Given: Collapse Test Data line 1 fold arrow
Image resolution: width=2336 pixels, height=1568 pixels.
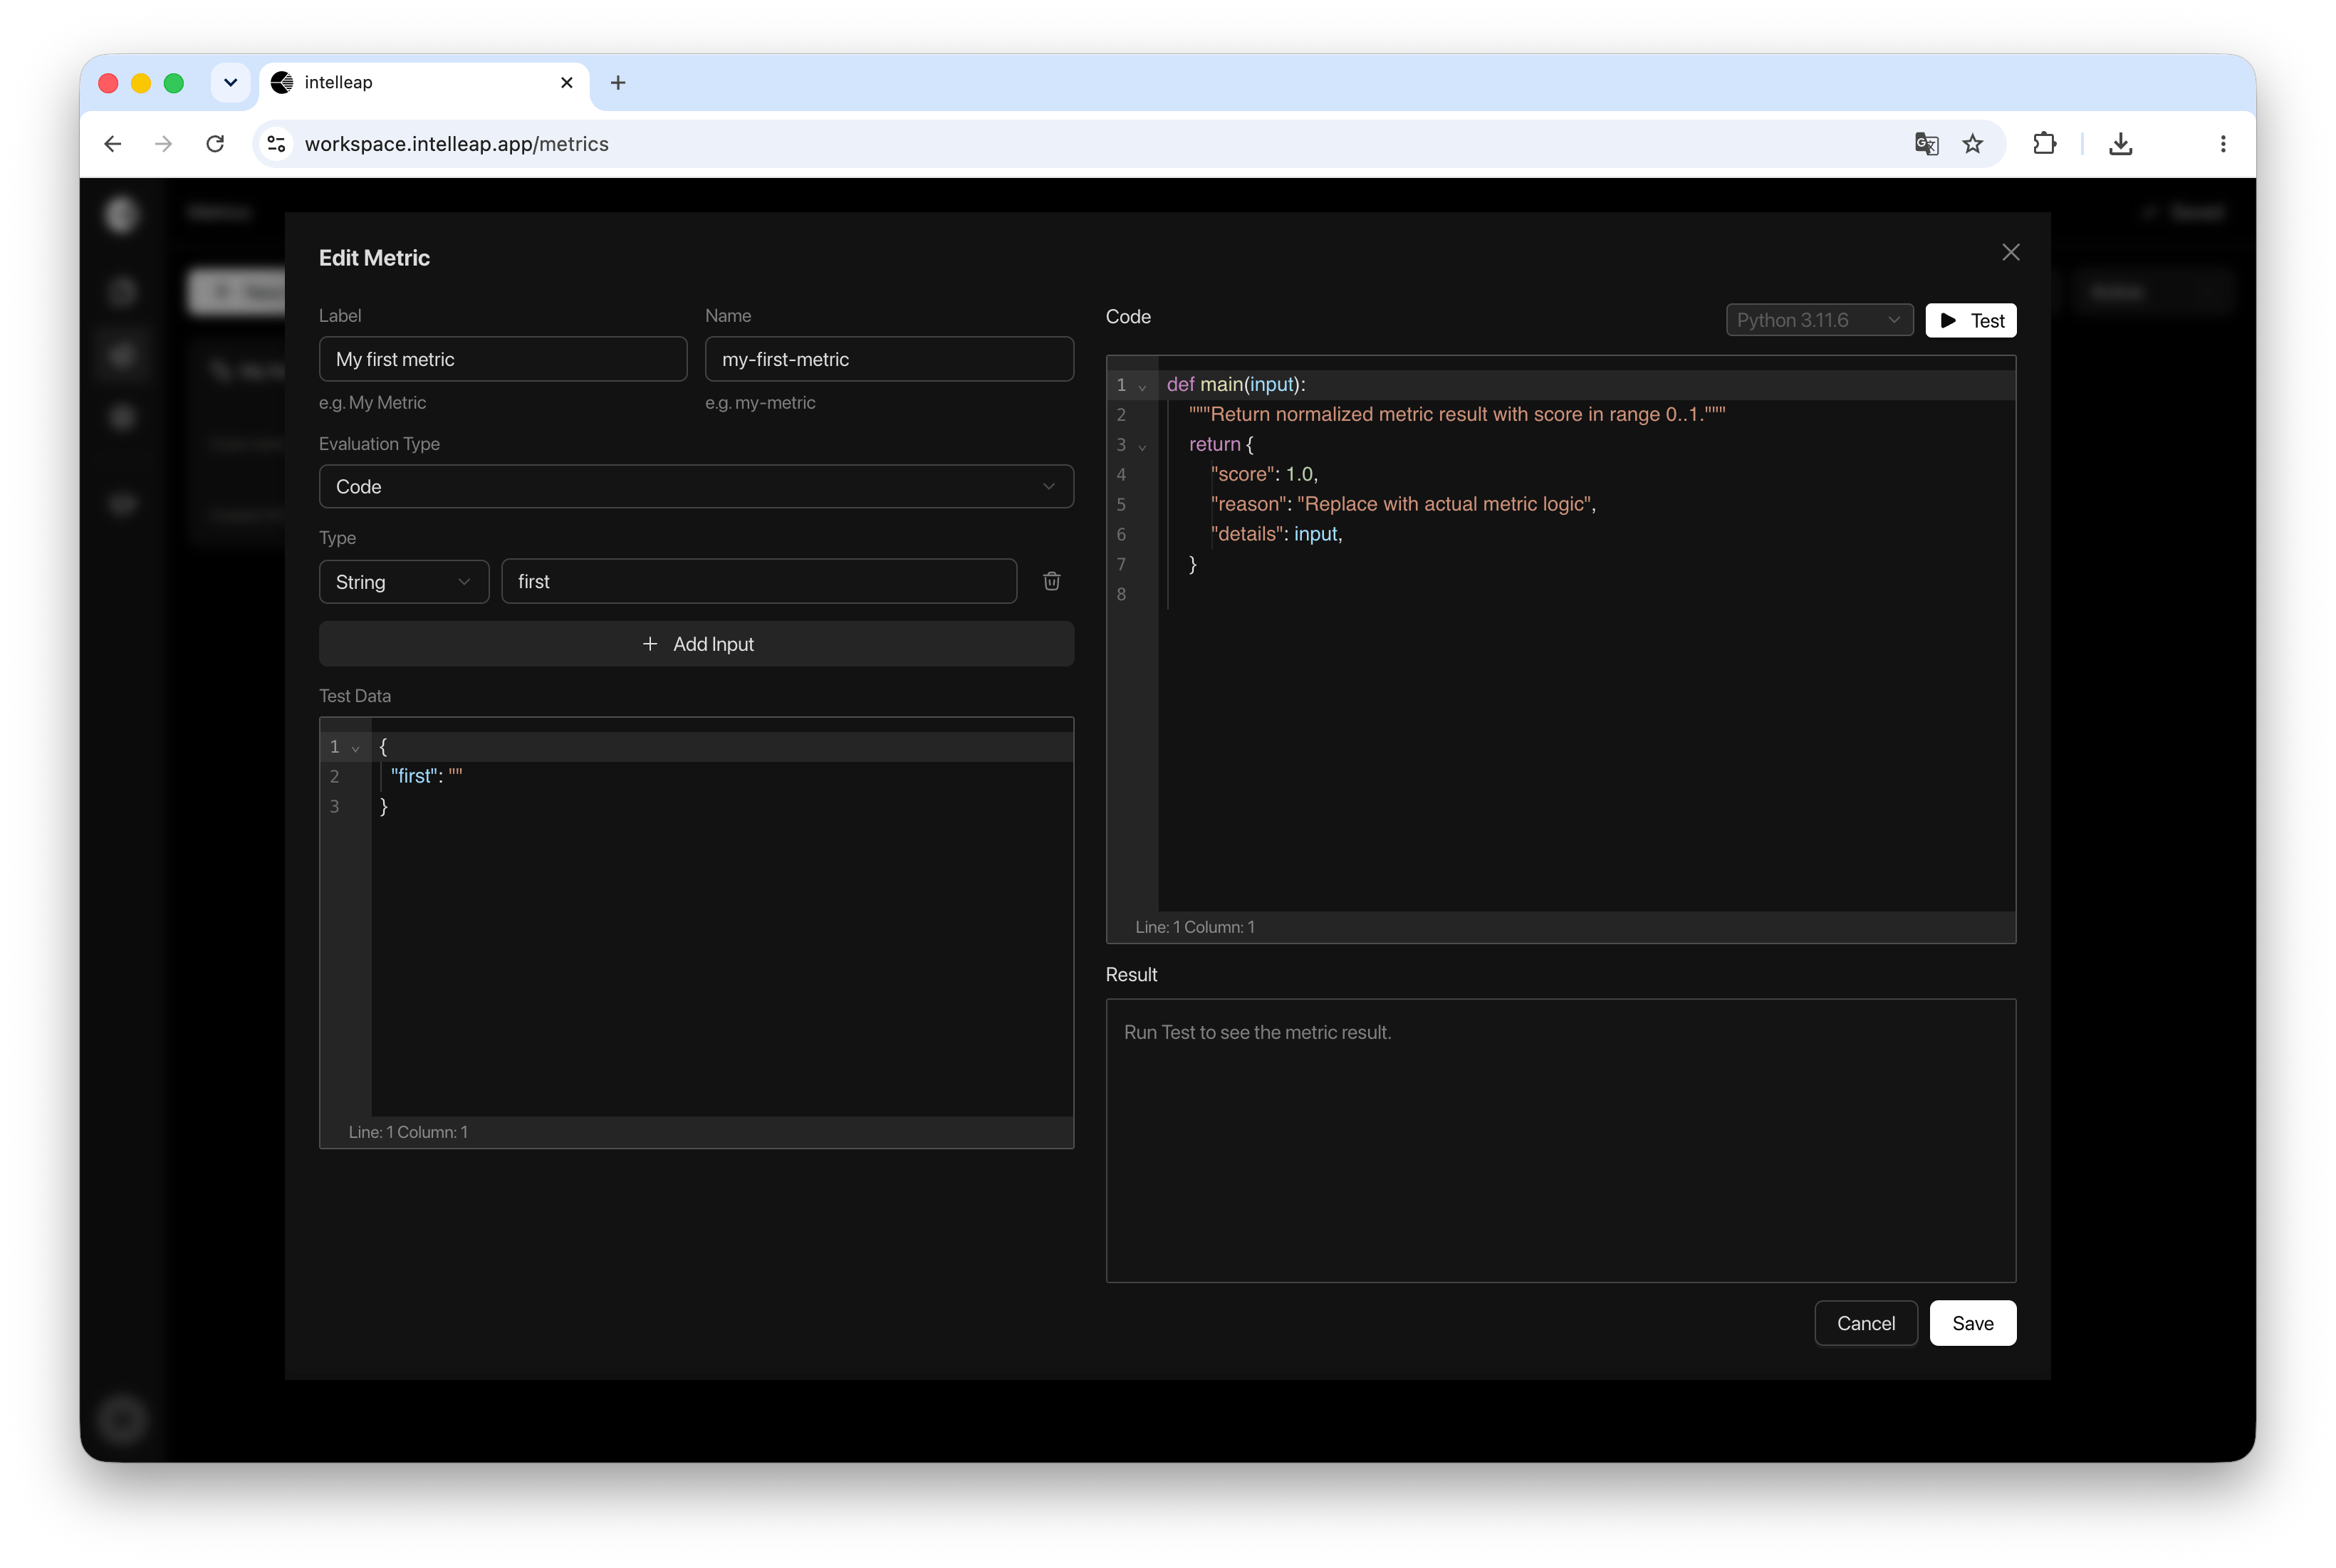Looking at the screenshot, I should click(x=355, y=748).
